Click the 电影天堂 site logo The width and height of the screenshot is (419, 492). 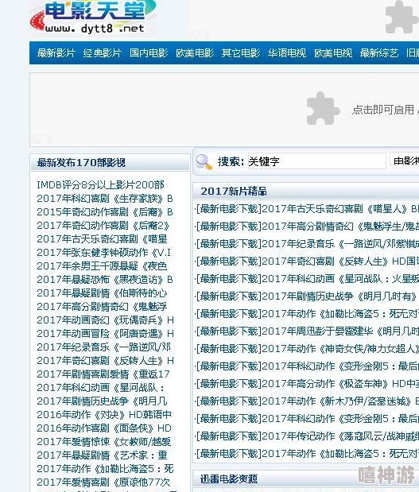(x=93, y=17)
